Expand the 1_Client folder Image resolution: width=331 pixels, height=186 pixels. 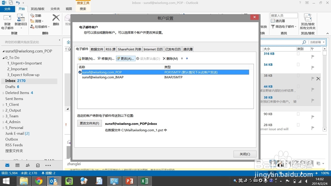[x=3, y=105]
